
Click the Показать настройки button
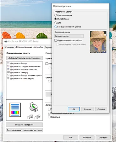click(24, 125)
